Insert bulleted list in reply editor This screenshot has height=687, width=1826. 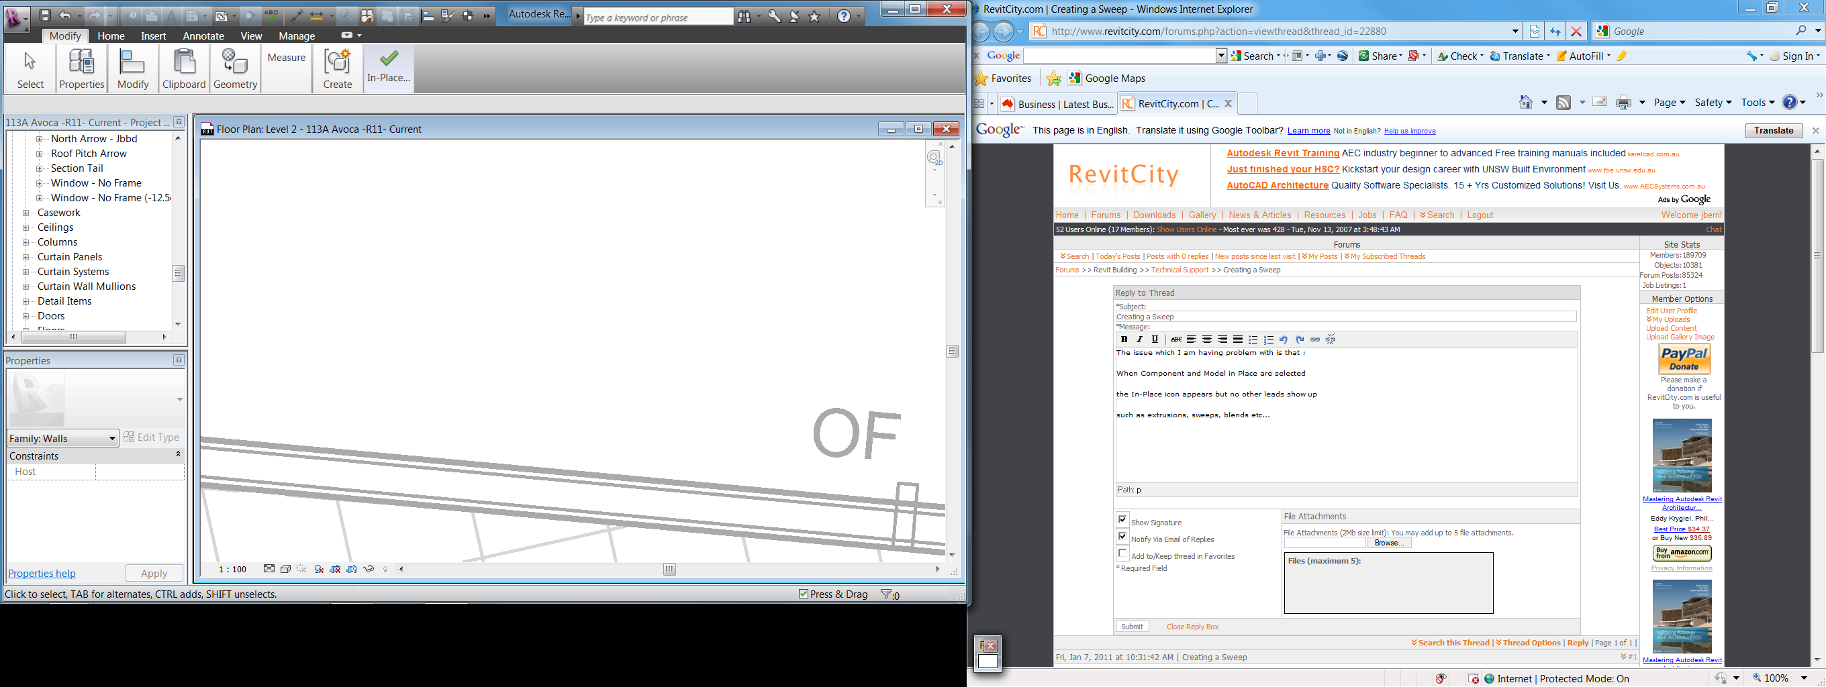[1253, 339]
